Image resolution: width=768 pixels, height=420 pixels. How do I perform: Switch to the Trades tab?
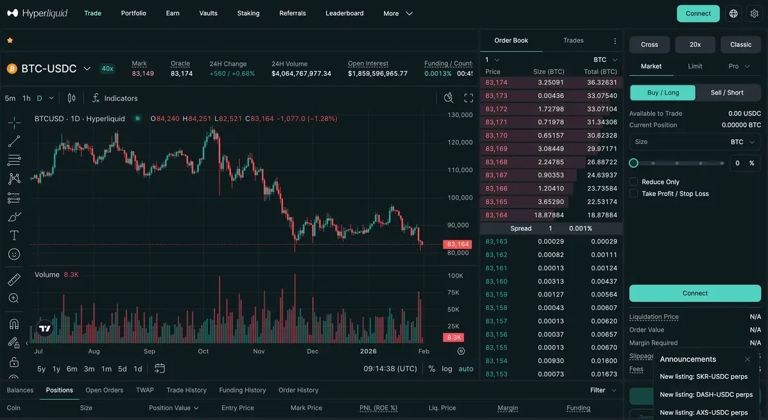click(x=573, y=40)
